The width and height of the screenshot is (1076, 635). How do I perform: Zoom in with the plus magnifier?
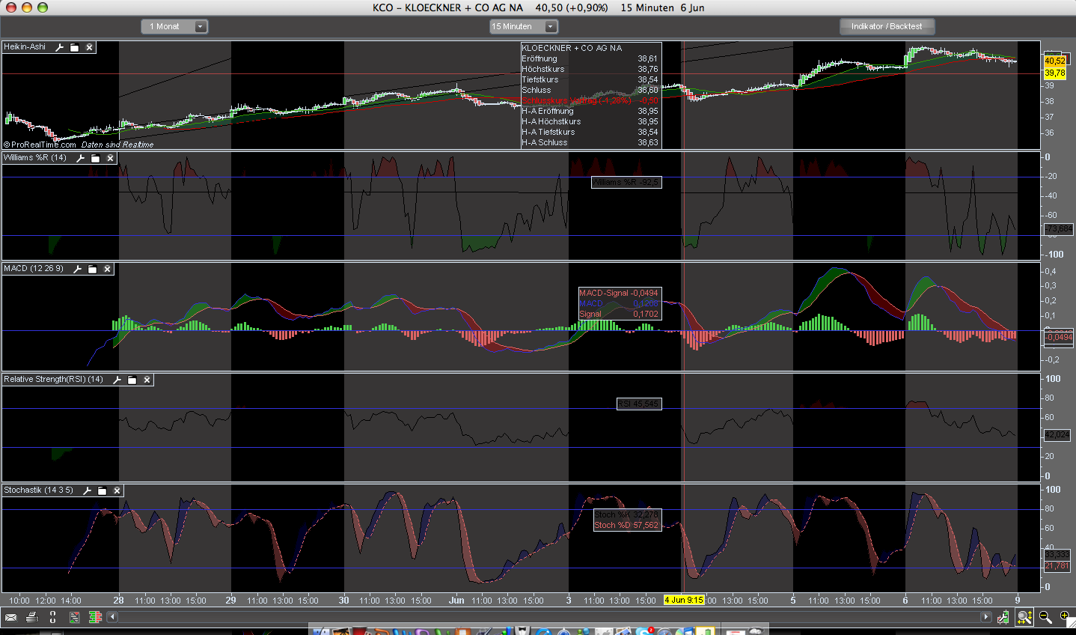(1065, 616)
